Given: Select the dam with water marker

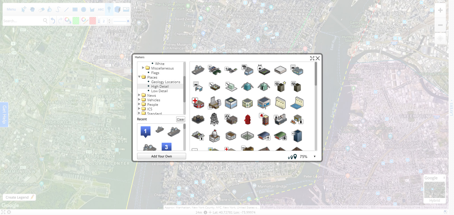Looking at the screenshot, I should click(297, 103).
